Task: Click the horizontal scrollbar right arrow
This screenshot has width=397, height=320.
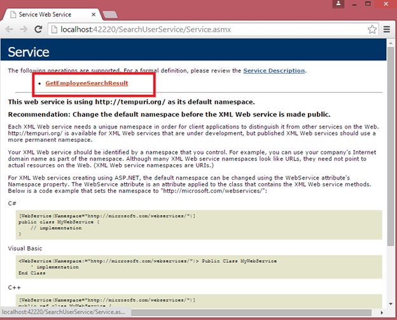Action: (x=382, y=312)
